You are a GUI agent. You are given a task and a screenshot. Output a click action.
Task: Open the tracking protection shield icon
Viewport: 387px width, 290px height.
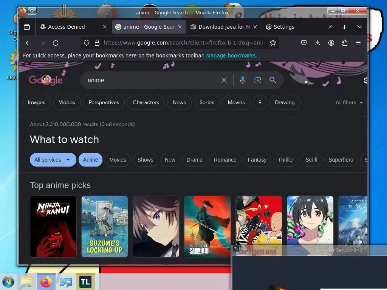[x=87, y=43]
